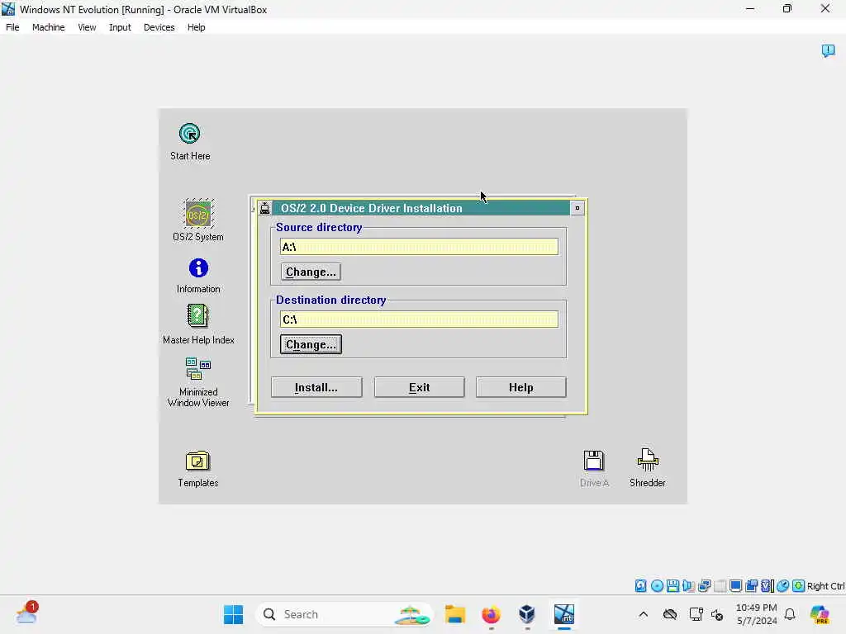Click the muted volume tray icon

[x=717, y=614]
